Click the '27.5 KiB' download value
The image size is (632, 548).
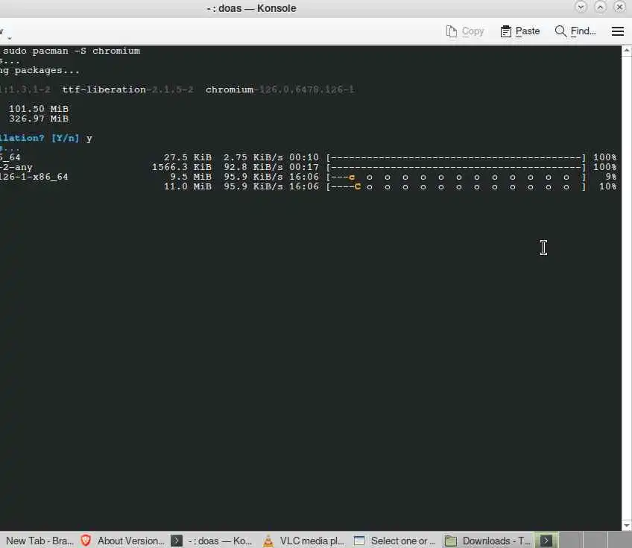point(187,157)
